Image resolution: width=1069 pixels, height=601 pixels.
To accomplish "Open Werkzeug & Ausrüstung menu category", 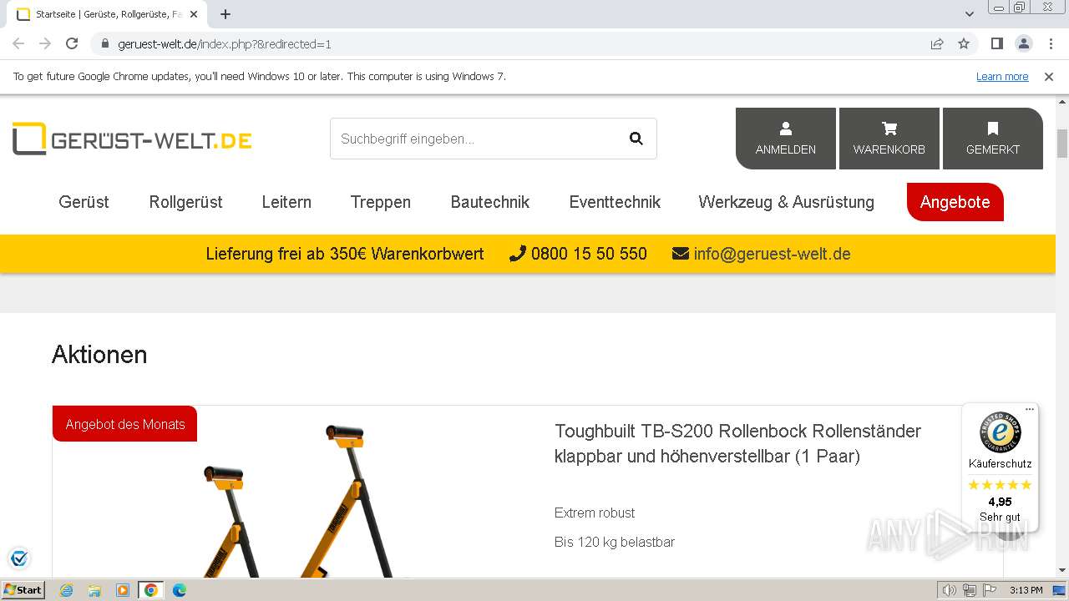I will tap(787, 202).
